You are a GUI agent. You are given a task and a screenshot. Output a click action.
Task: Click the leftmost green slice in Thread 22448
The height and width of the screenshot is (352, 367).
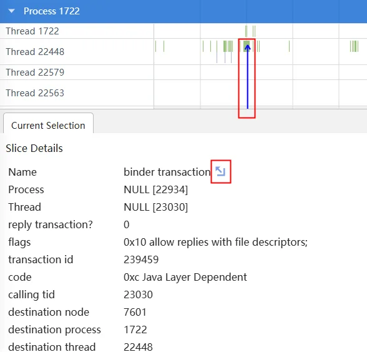[155, 46]
